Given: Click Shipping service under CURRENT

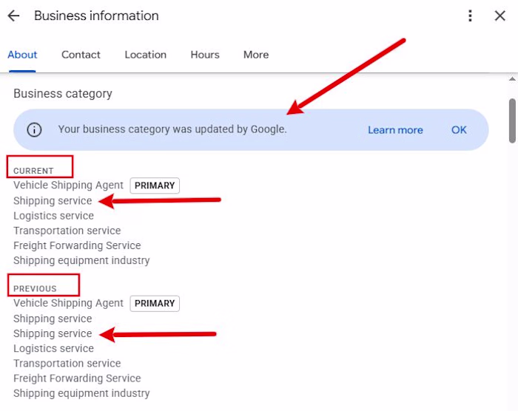Looking at the screenshot, I should (x=53, y=201).
